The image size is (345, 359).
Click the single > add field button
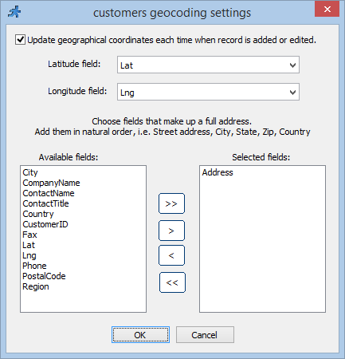click(x=171, y=231)
